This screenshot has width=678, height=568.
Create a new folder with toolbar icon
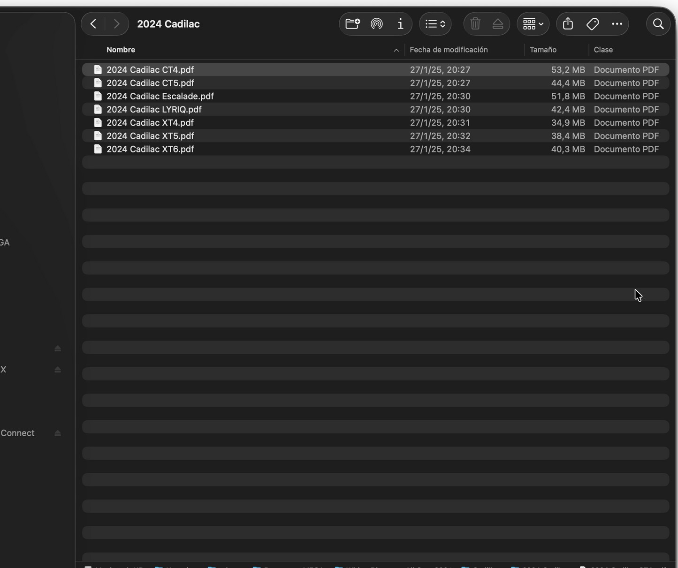click(x=352, y=24)
